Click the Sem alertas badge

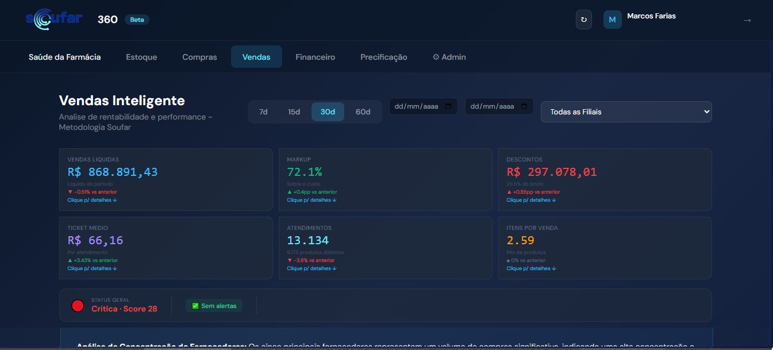coord(214,306)
